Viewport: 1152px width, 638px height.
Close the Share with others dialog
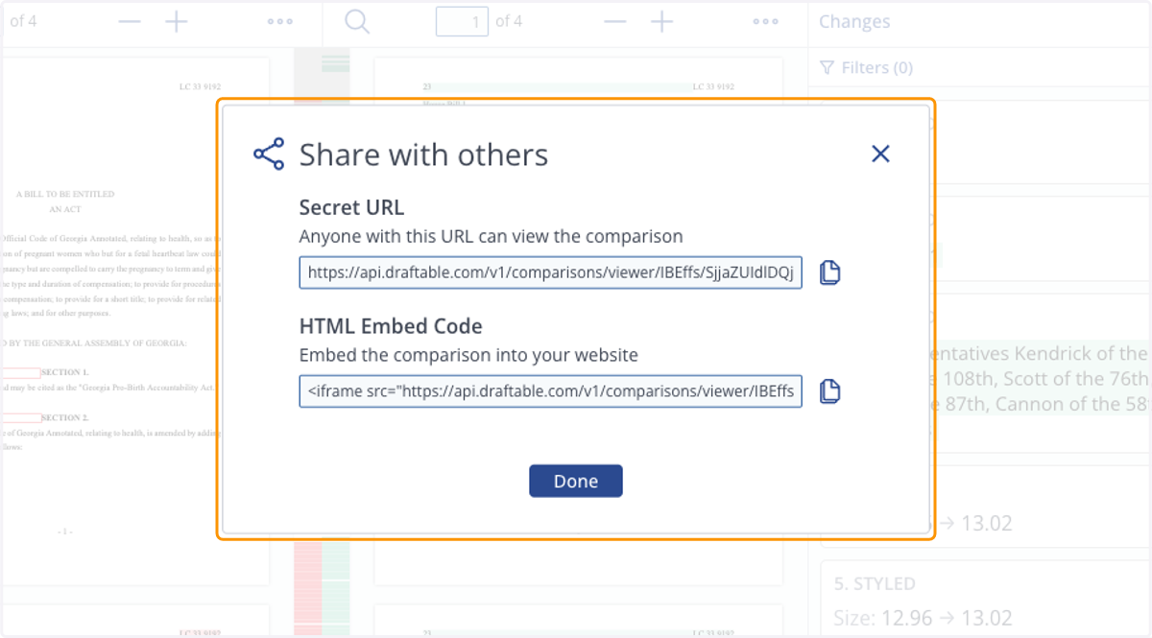click(x=880, y=154)
